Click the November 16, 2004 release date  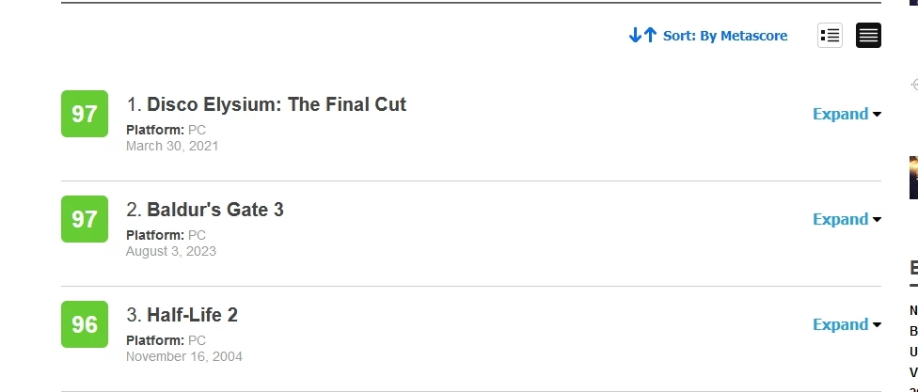[x=183, y=356]
